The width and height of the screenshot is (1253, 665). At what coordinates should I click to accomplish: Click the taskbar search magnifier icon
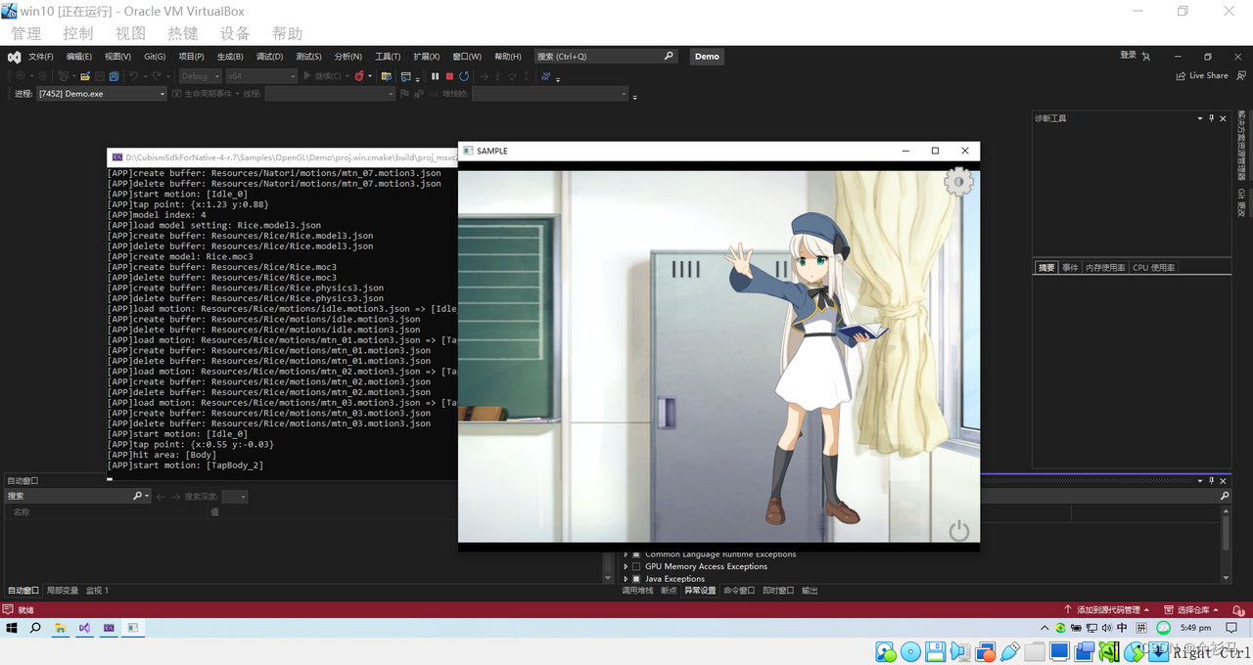coord(36,628)
